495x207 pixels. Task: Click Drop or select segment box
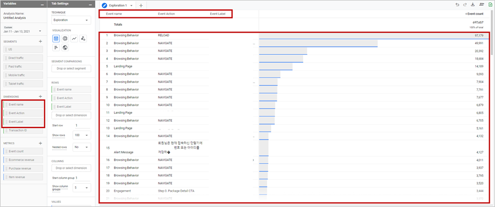[x=71, y=68]
